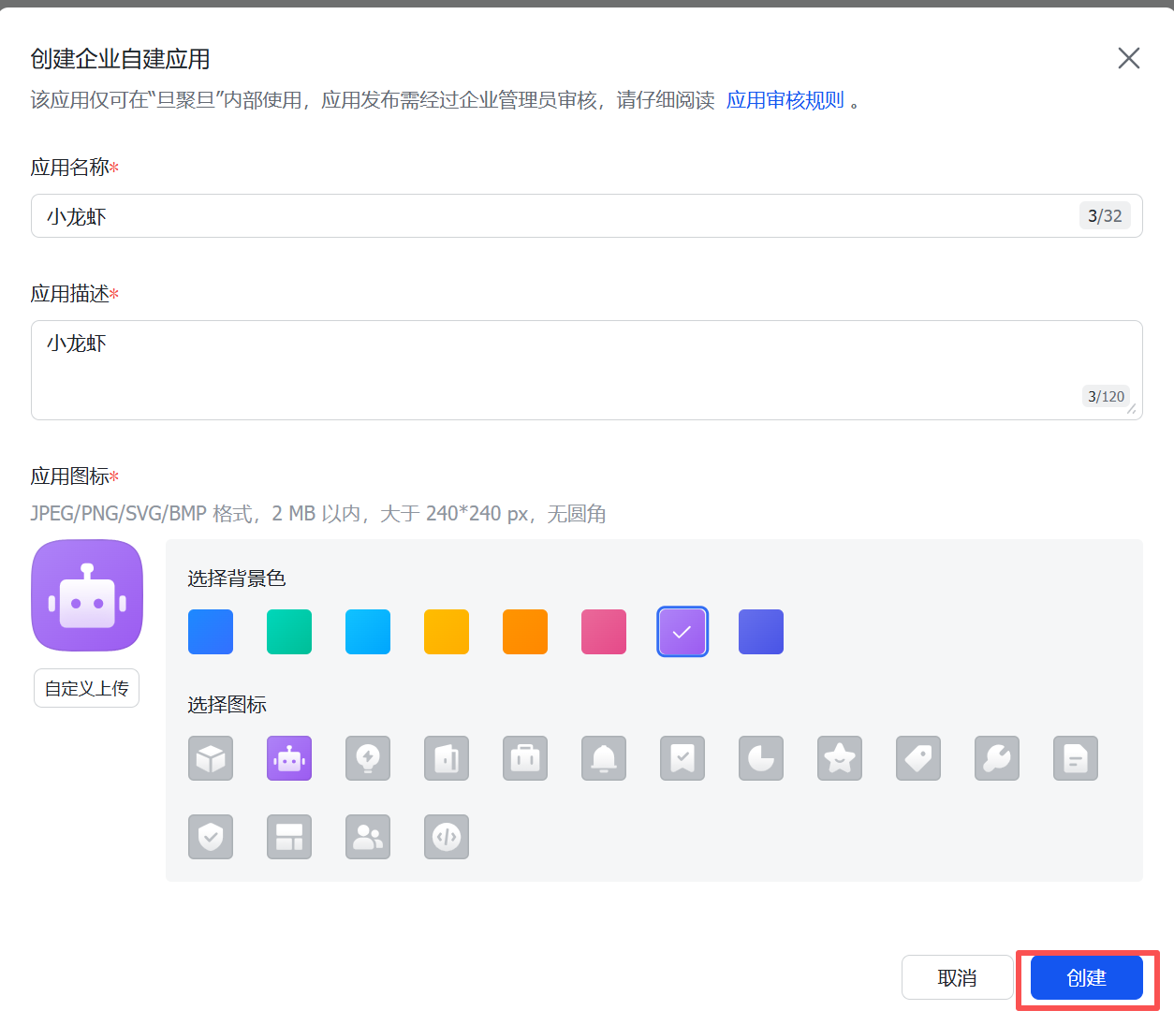The height and width of the screenshot is (1025, 1174).
Task: Select the cube icon for the app
Action: tap(211, 758)
